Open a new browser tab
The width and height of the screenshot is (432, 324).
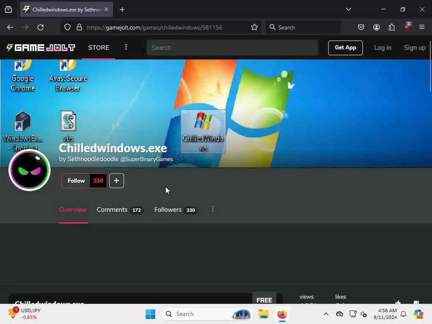click(x=122, y=10)
